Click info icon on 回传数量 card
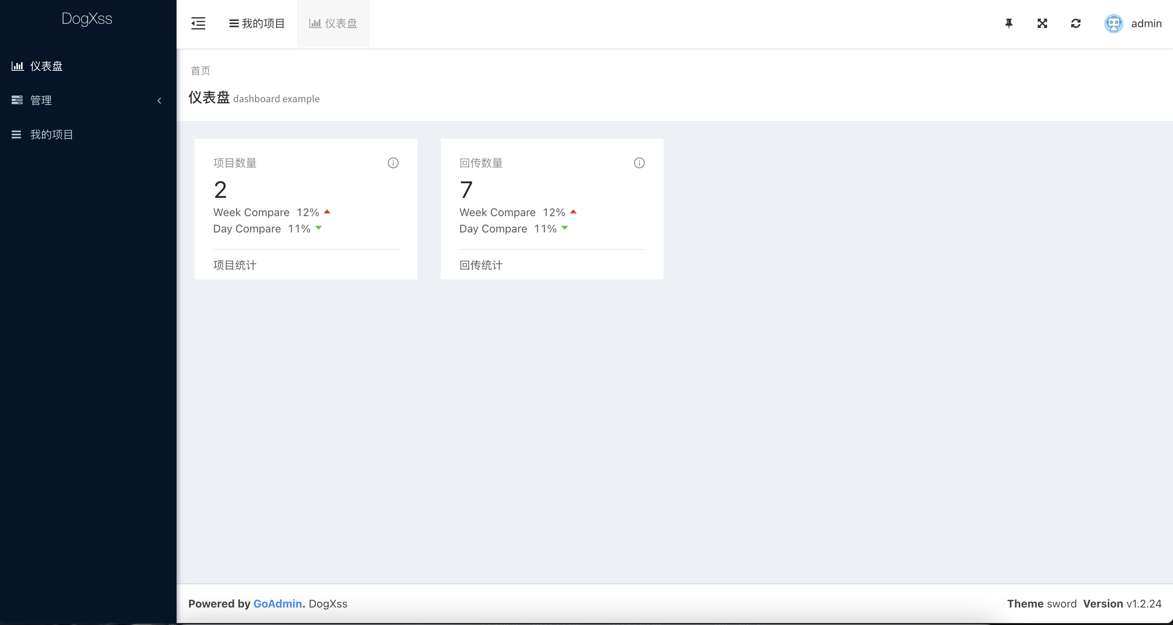This screenshot has height=625, width=1173. (x=639, y=163)
